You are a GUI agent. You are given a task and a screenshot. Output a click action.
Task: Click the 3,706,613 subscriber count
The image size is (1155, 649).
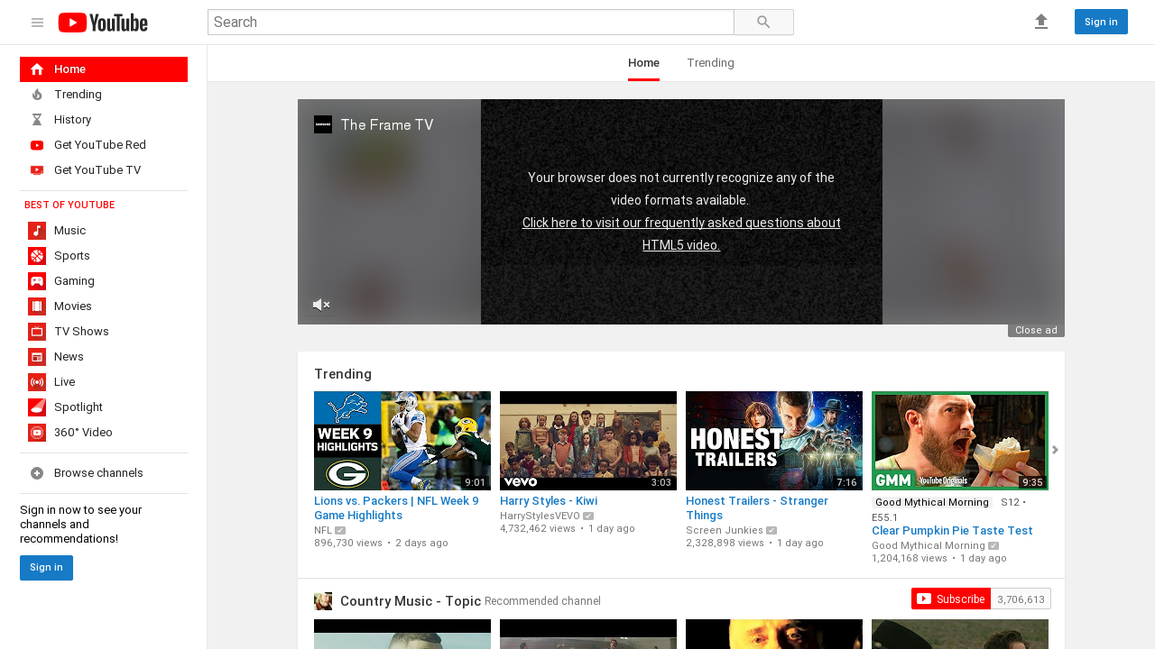tap(1021, 599)
